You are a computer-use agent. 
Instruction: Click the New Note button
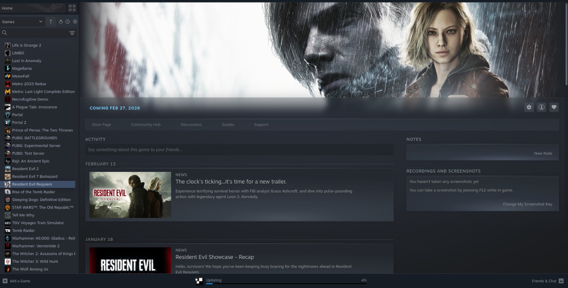click(543, 153)
